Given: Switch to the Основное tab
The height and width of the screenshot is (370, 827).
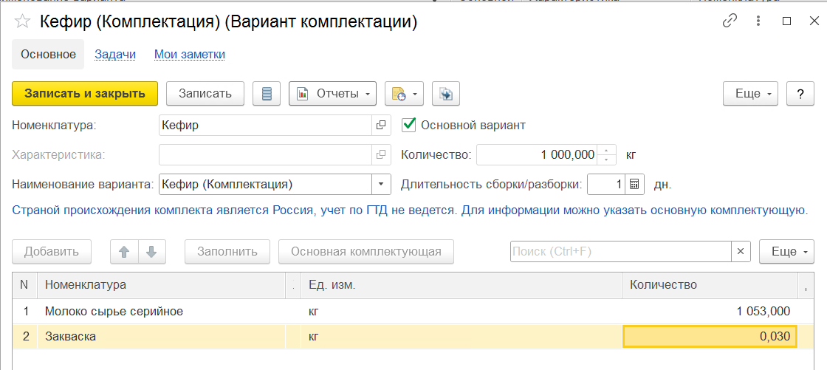Looking at the screenshot, I should (48, 54).
